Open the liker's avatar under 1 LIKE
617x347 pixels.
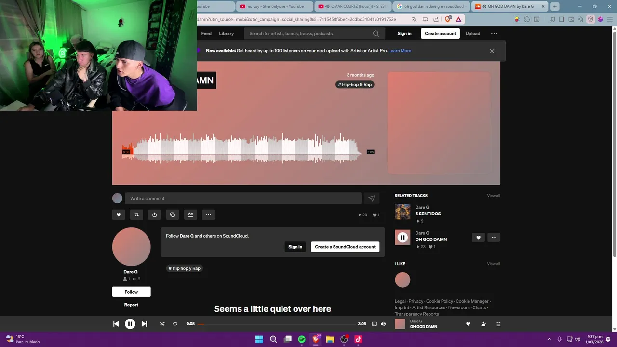pos(402,280)
